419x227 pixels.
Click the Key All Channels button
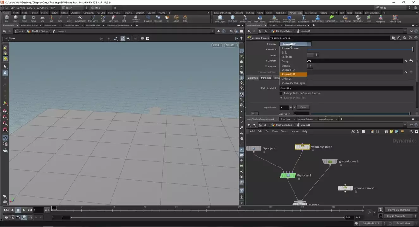coord(396,216)
